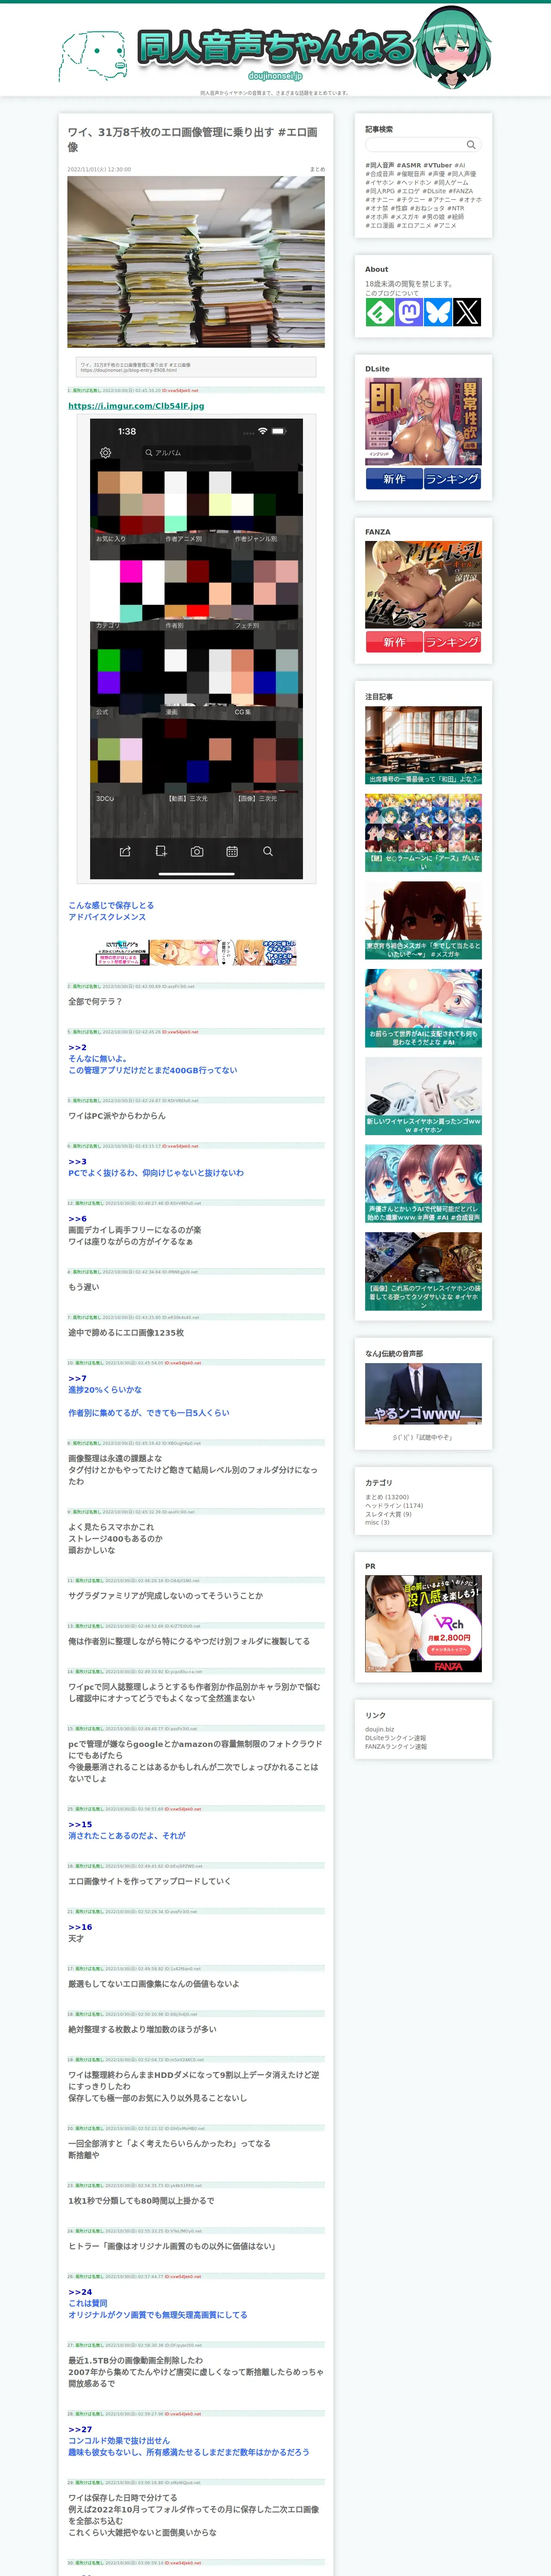551x2576 pixels.
Task: Open the スレタイ大賞 (9) category
Action: point(388,1514)
